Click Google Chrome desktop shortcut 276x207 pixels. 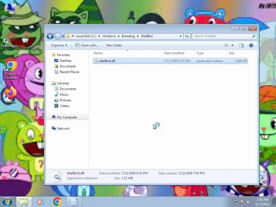11,69
